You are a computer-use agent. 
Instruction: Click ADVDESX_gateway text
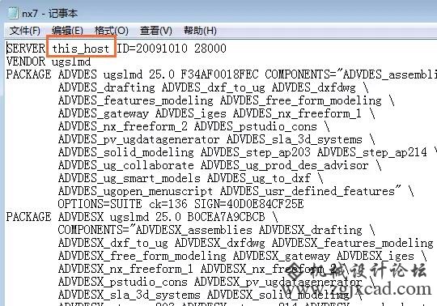point(281,257)
